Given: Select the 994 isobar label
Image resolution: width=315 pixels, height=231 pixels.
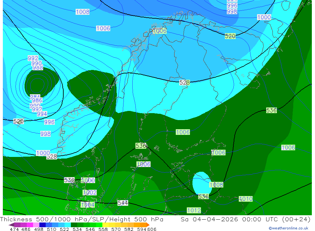Looking at the screenshot, I should [x=42, y=114].
